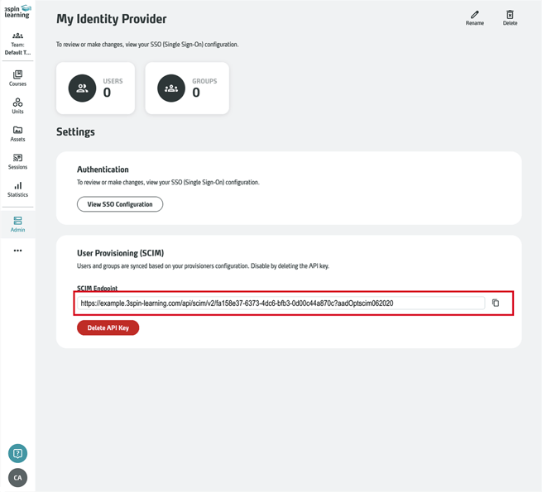Rename the identity provider with pencil icon
Viewport: 542px width, 492px height.
click(475, 18)
